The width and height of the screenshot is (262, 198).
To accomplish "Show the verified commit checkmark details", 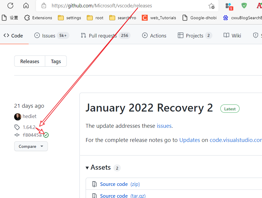I will click(x=46, y=135).
